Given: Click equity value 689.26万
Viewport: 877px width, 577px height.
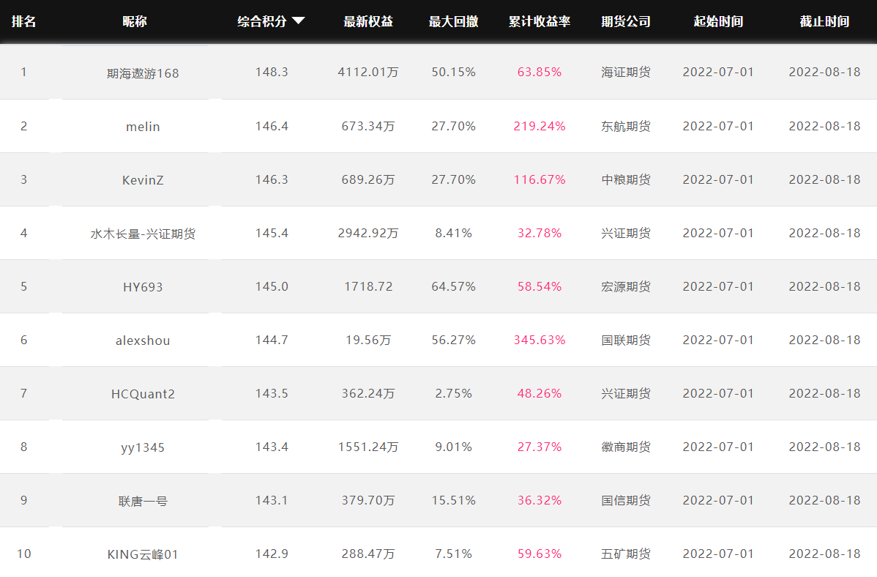Looking at the screenshot, I should (x=368, y=179).
